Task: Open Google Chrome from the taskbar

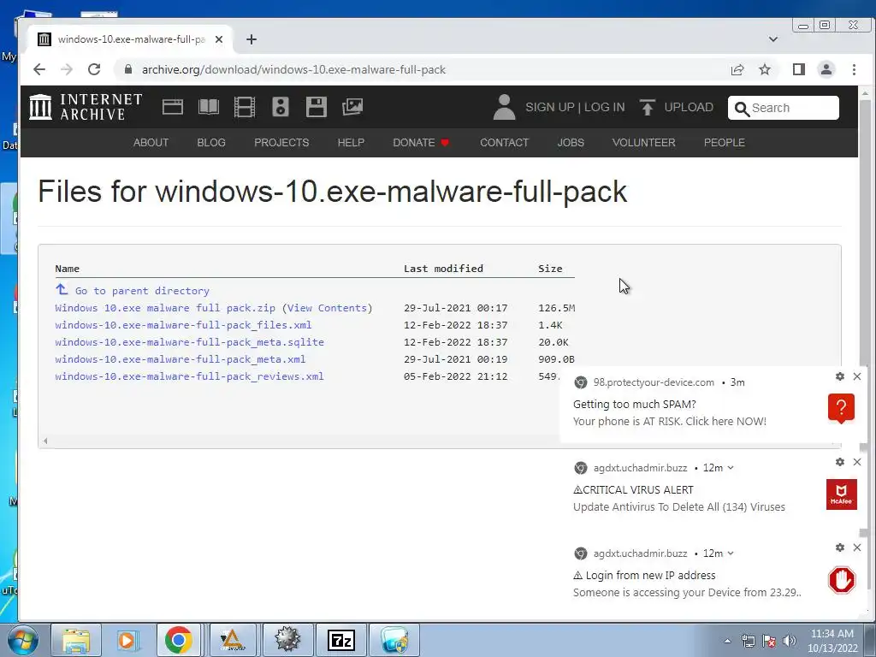Action: [179, 640]
